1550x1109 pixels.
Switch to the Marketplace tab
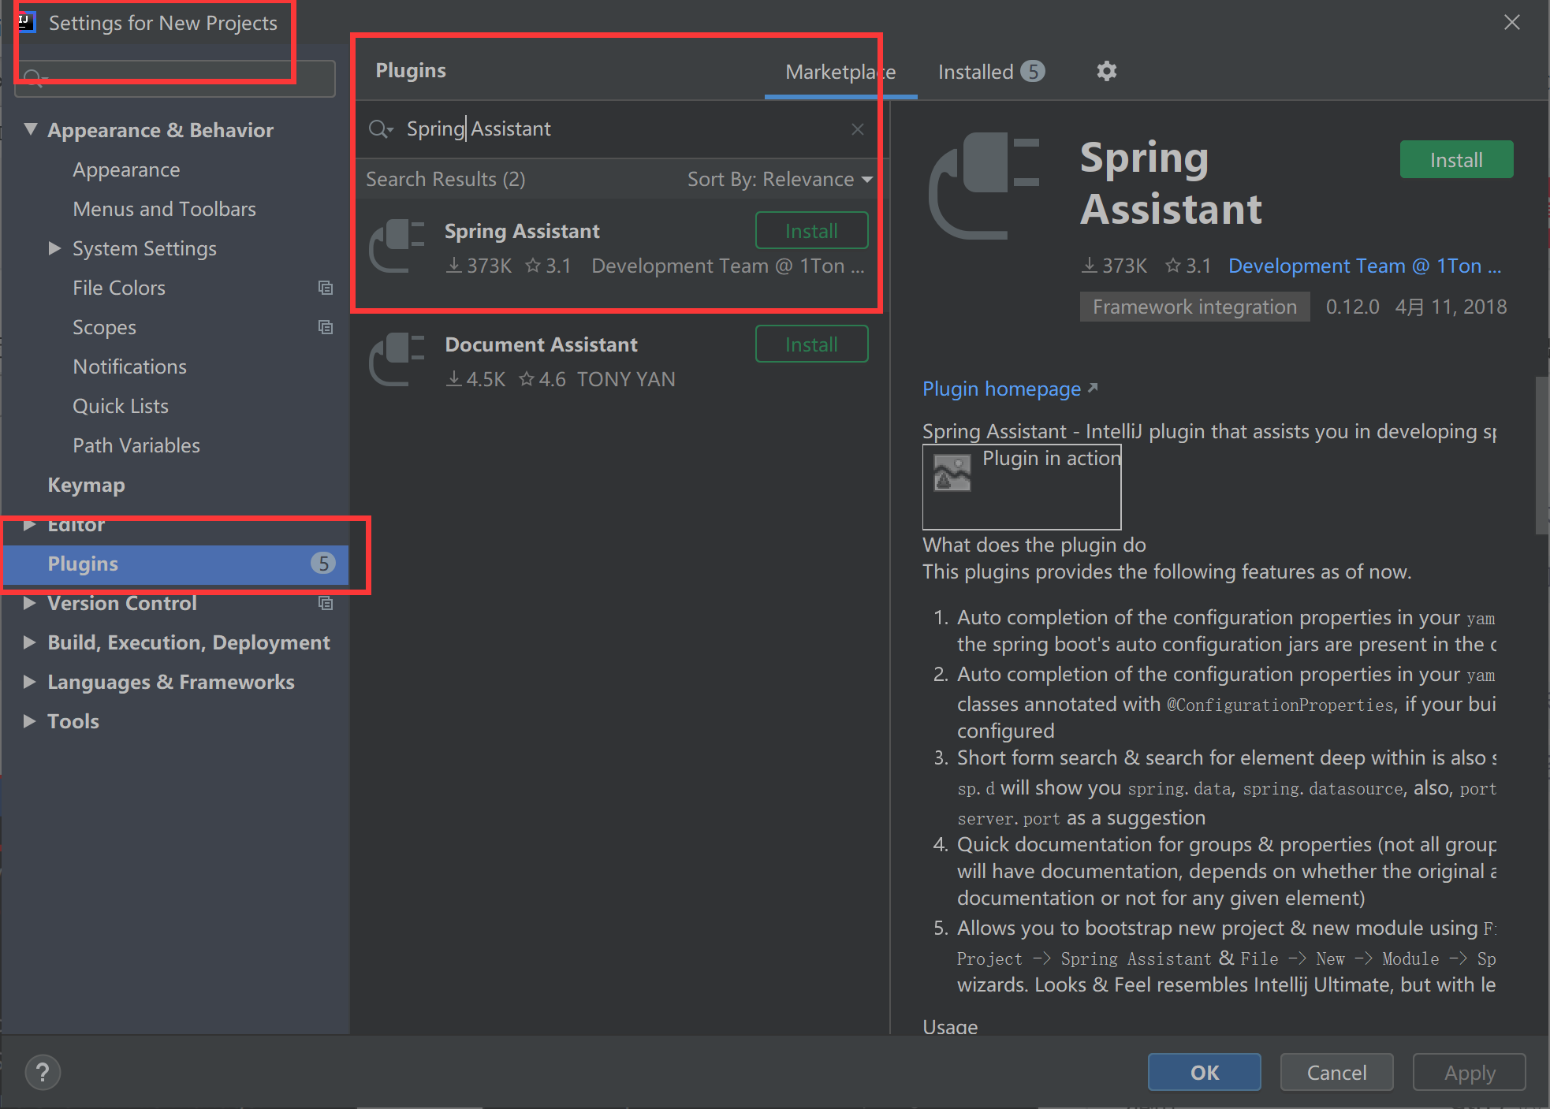click(840, 72)
